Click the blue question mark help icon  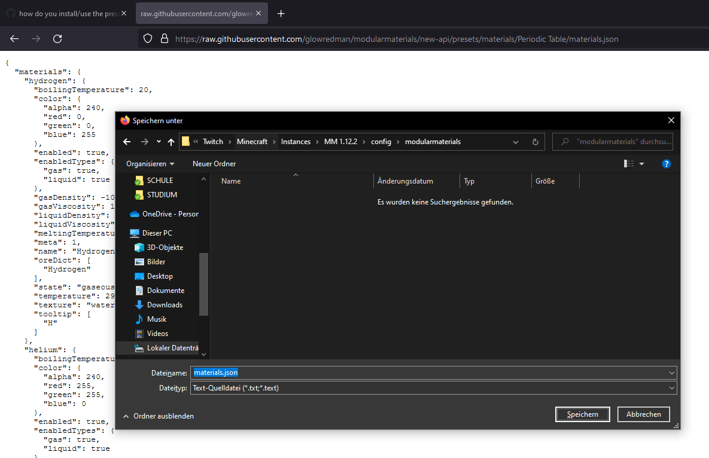(x=667, y=163)
